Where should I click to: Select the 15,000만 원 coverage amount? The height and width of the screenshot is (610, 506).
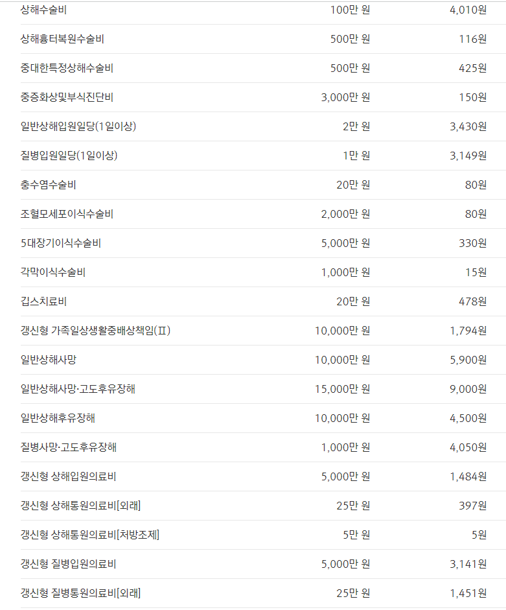tap(342, 389)
